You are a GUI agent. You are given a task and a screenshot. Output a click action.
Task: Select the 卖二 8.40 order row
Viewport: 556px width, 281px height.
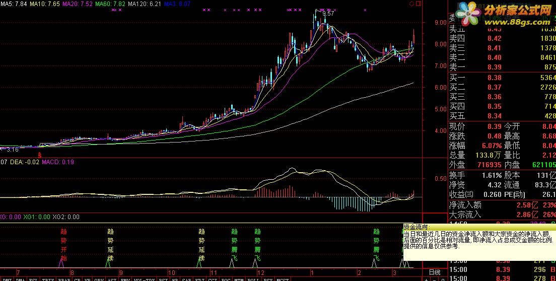[502, 57]
